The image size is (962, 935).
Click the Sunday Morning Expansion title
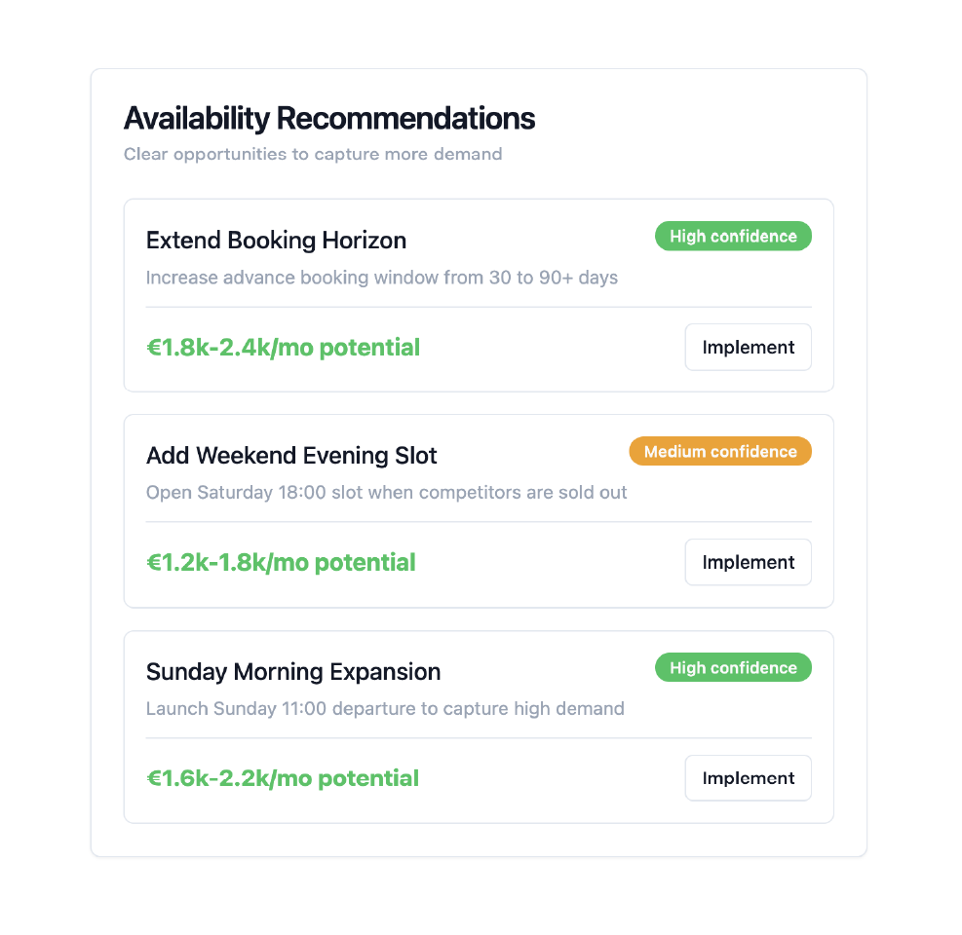(293, 672)
